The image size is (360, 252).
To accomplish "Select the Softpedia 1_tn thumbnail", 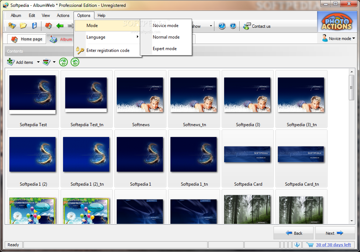I will coord(194,159).
